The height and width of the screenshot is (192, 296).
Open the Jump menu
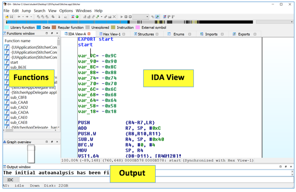26,11
